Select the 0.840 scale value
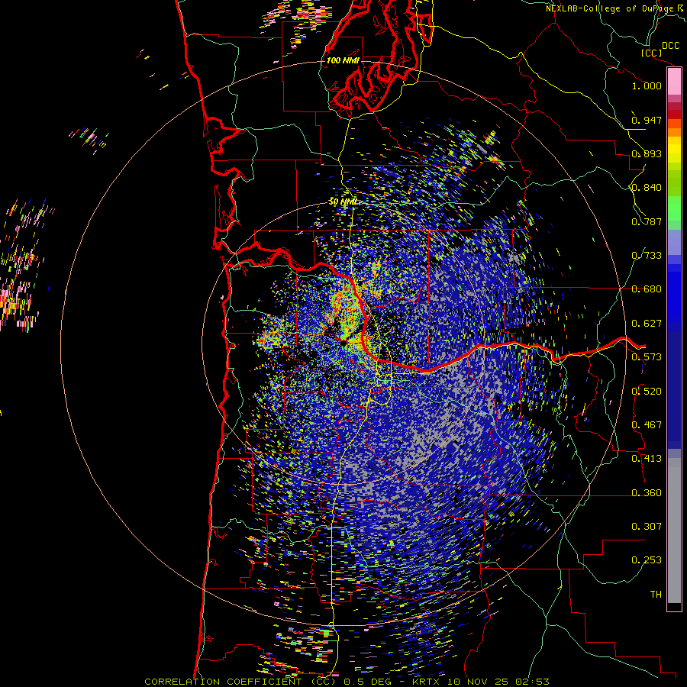The height and width of the screenshot is (687, 687). (647, 188)
